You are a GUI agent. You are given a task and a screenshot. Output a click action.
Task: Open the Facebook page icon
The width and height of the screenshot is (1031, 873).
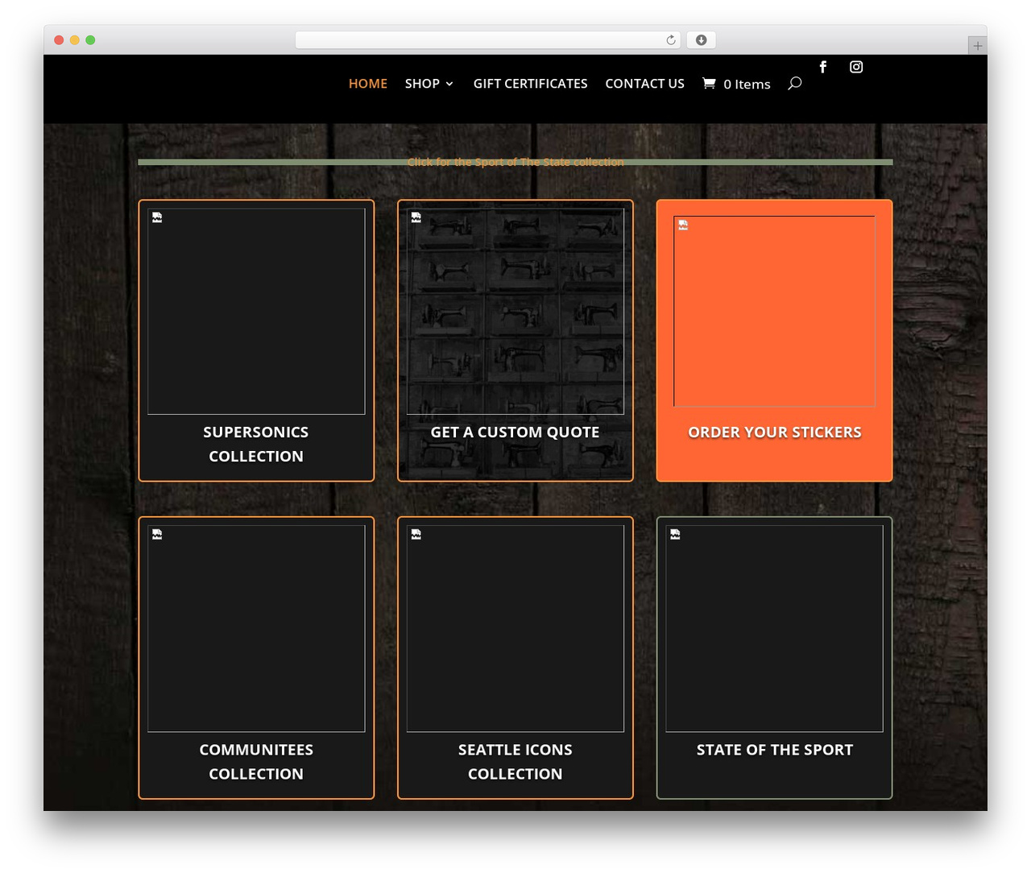(822, 67)
